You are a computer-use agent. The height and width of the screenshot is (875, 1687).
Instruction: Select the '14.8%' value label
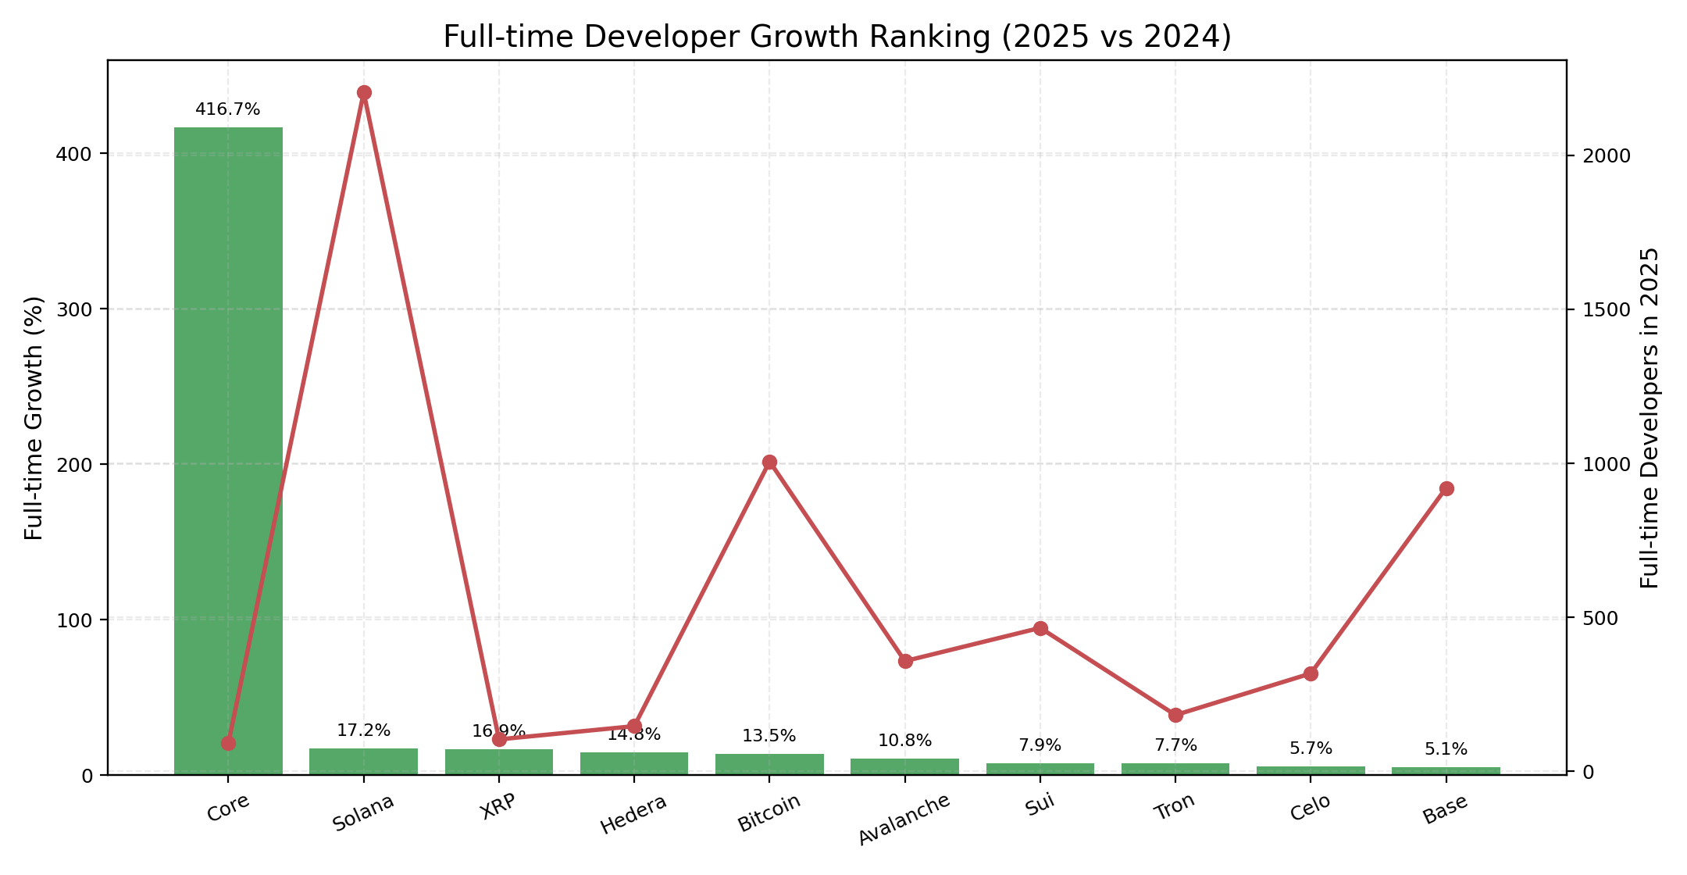633,734
